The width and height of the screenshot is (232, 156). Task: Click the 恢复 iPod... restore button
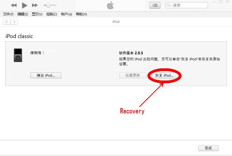point(164,76)
